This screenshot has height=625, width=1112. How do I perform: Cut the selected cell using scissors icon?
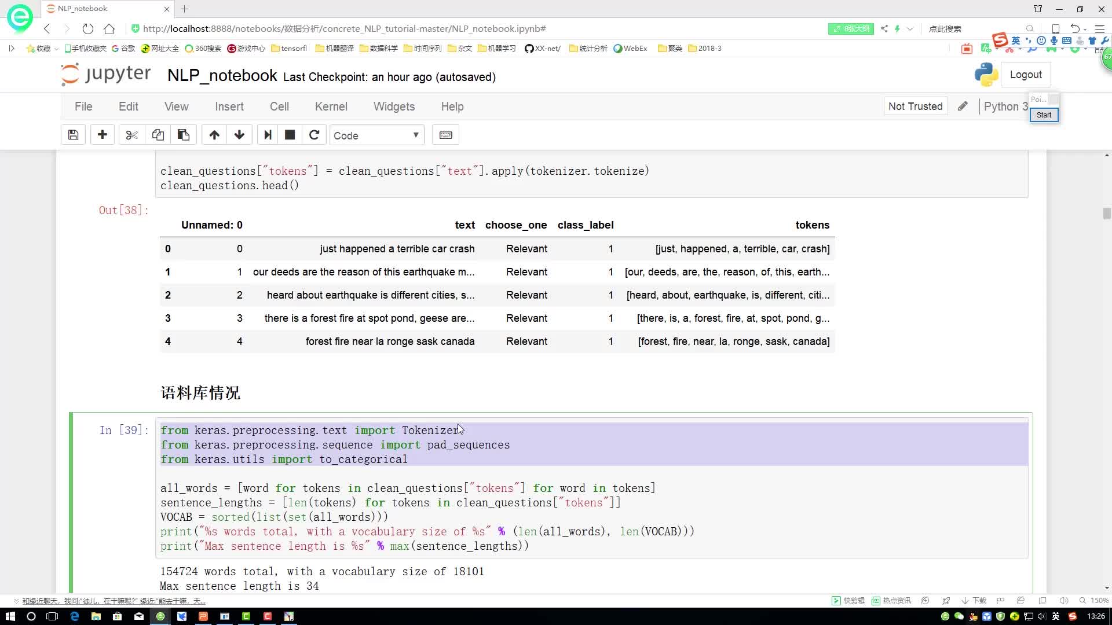tap(132, 135)
